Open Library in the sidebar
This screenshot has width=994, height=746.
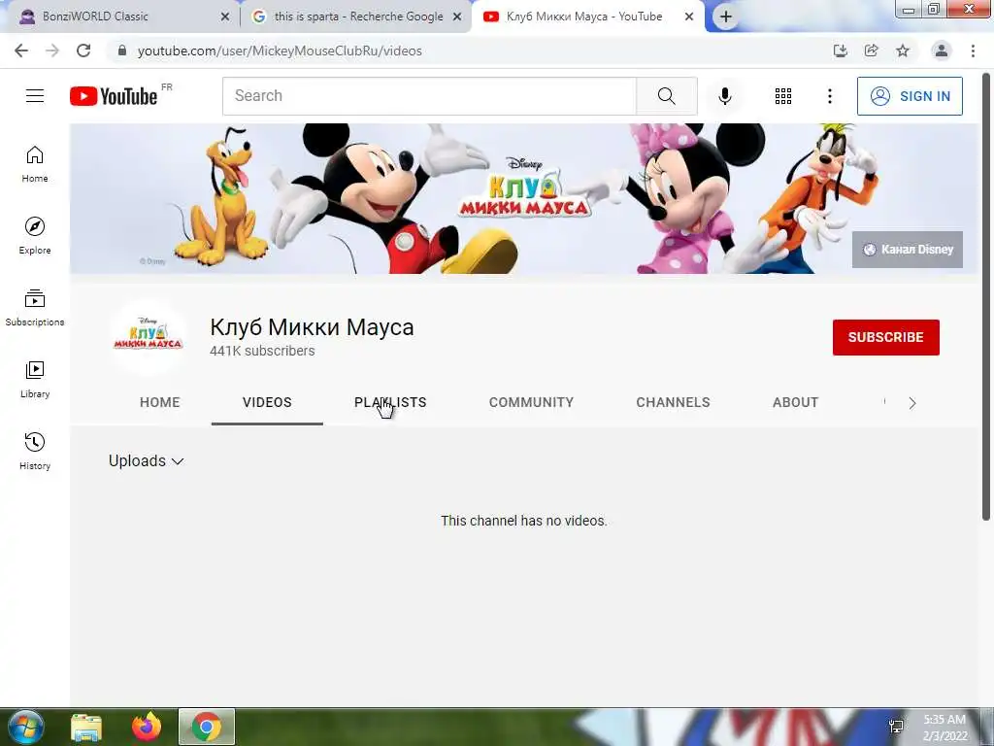coord(35,380)
